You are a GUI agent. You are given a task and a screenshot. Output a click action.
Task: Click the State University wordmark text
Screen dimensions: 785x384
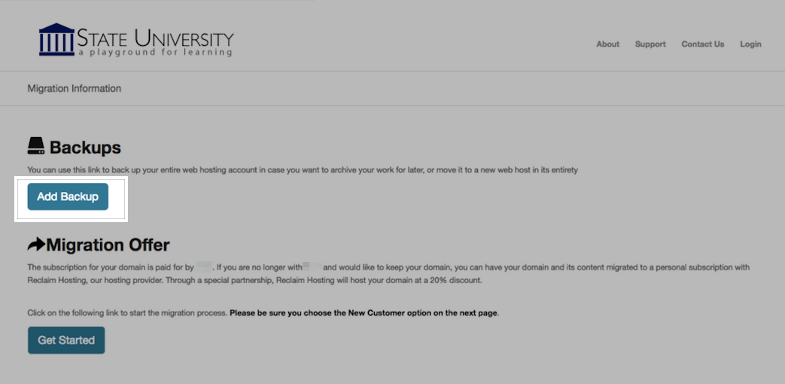(156, 38)
